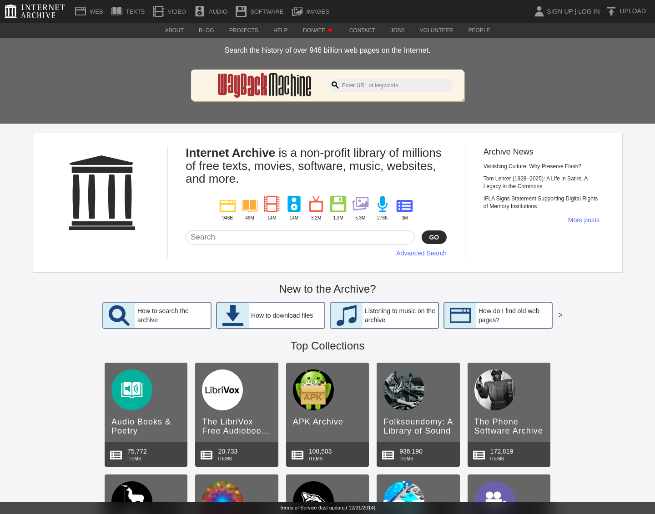Viewport: 655px width, 514px height.
Task: Click the Web text label in top bar
Action: tap(96, 11)
